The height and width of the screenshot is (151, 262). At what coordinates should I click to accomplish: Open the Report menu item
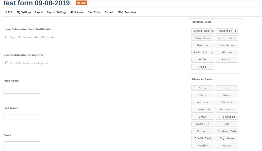click(39, 12)
